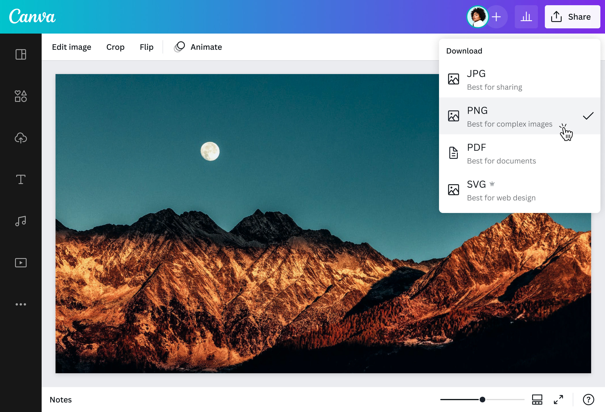Viewport: 605px width, 412px height.
Task: Open the Crop tool from the toolbar
Action: pos(115,47)
